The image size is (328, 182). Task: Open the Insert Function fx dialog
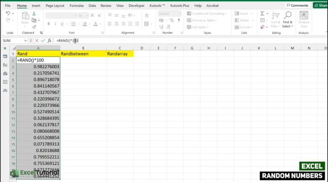tap(50, 41)
